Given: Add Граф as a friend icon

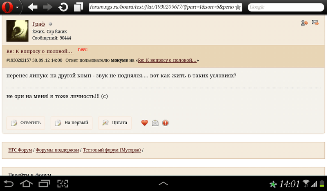Looking at the screenshot, I should coord(304,23).
